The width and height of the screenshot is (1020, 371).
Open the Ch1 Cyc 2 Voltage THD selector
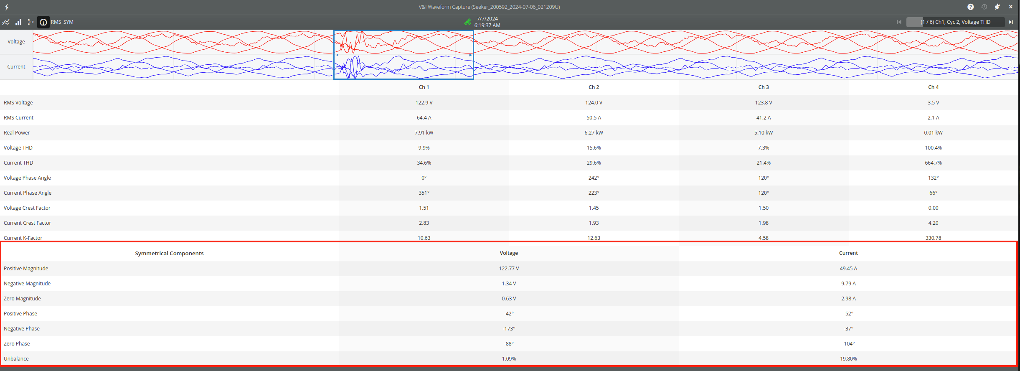tap(955, 22)
